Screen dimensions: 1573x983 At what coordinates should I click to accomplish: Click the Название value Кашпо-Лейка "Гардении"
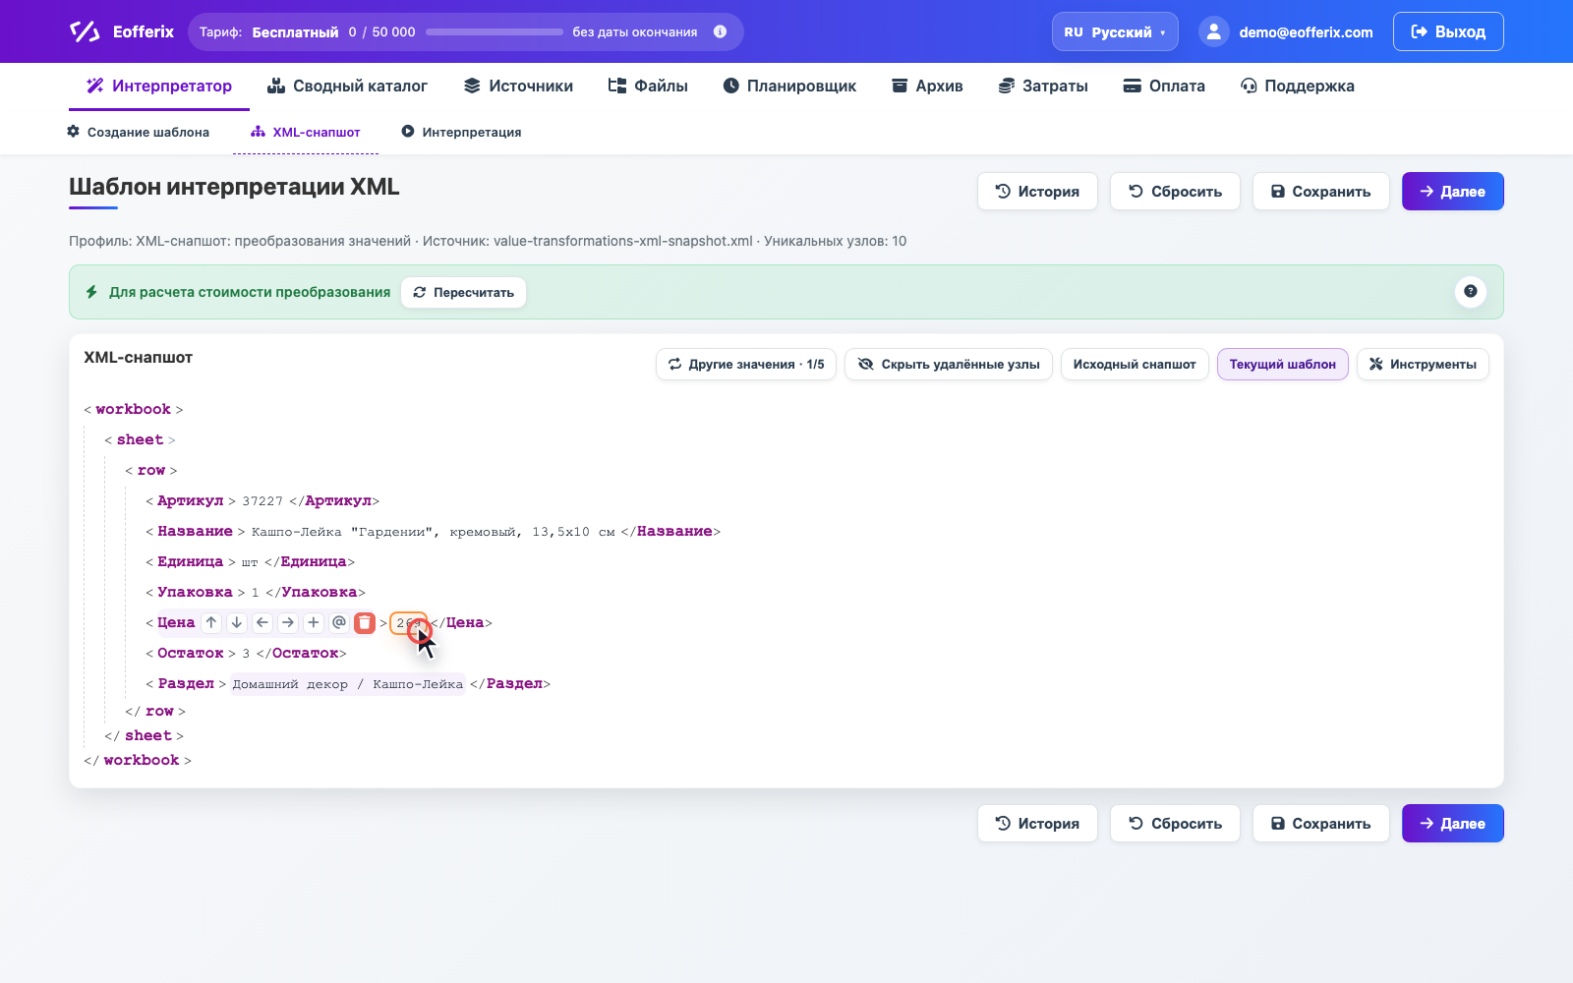tap(434, 532)
